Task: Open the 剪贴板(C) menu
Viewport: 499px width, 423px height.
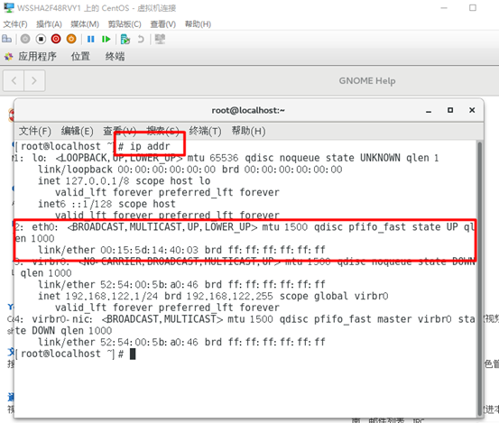Action: click(125, 24)
